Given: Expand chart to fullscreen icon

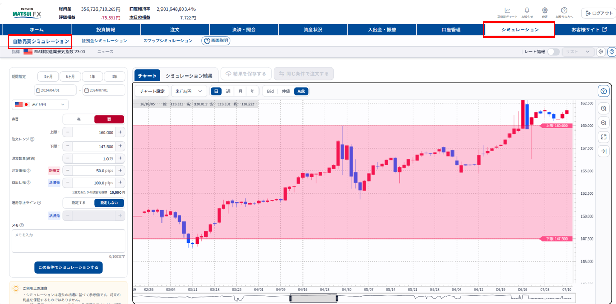Looking at the screenshot, I should click(603, 137).
